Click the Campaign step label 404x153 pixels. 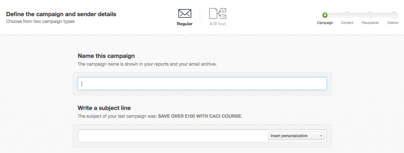325,22
